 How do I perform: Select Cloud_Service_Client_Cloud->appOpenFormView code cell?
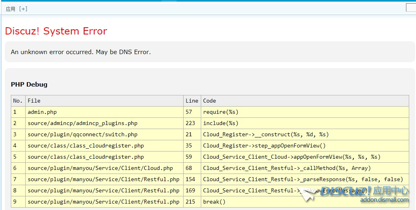(x=305, y=157)
